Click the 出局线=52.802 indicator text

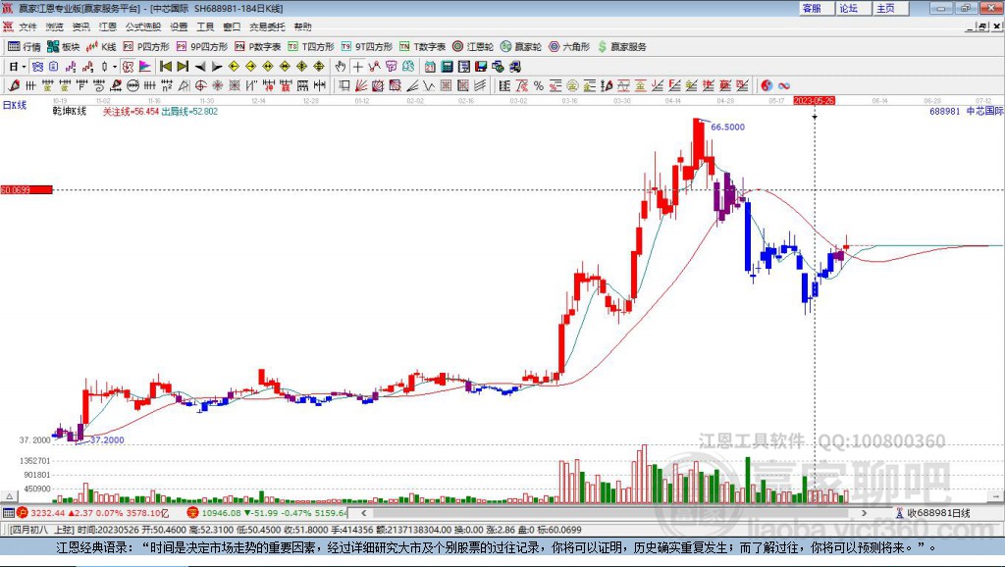[189, 112]
